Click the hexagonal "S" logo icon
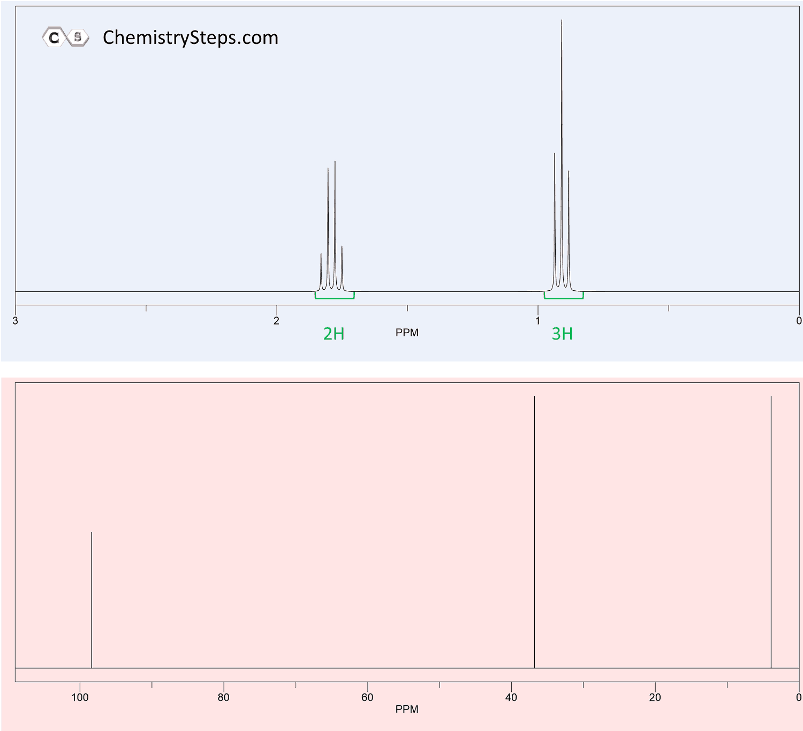Viewport: 803px width, 731px height. (x=78, y=37)
